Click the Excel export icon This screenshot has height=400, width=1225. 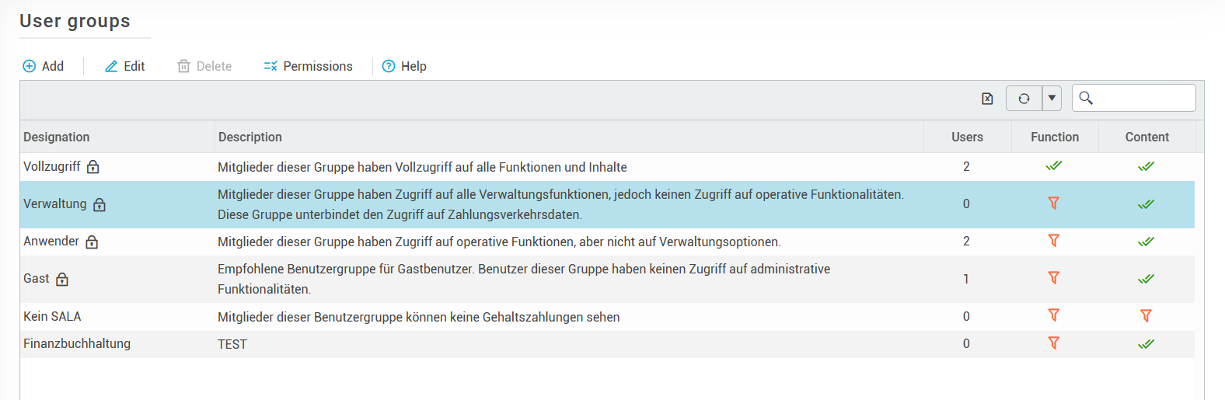click(987, 99)
